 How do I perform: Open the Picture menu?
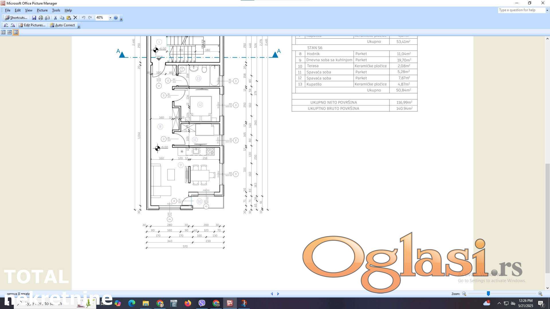42,10
